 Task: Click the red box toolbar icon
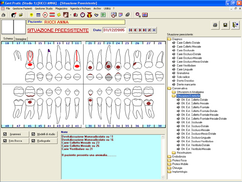pyautogui.click(x=76, y=15)
